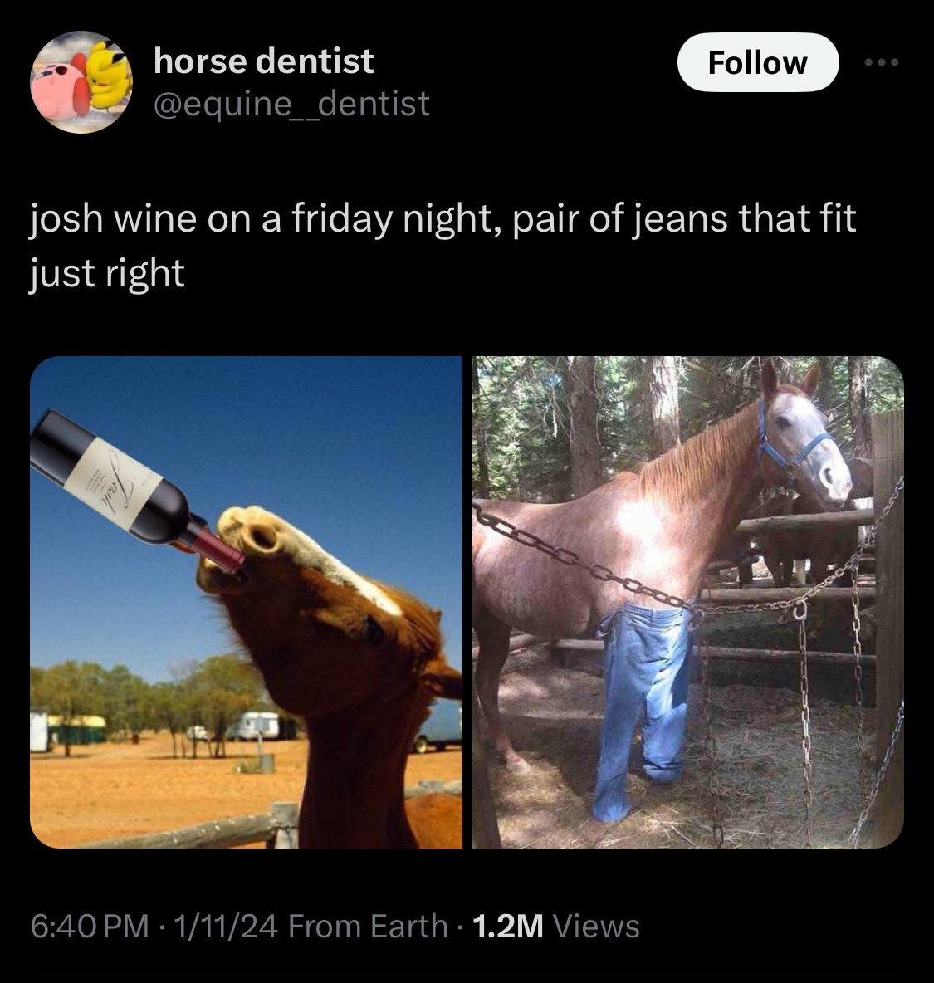Image resolution: width=934 pixels, height=983 pixels.
Task: Tap the horse's blue halter in the right photo
Action: click(x=791, y=442)
